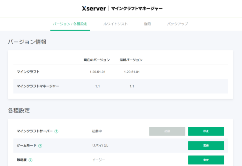Click the greyed-out 起動 button
Screen dimensions: 242x166
pyautogui.click(x=167, y=131)
